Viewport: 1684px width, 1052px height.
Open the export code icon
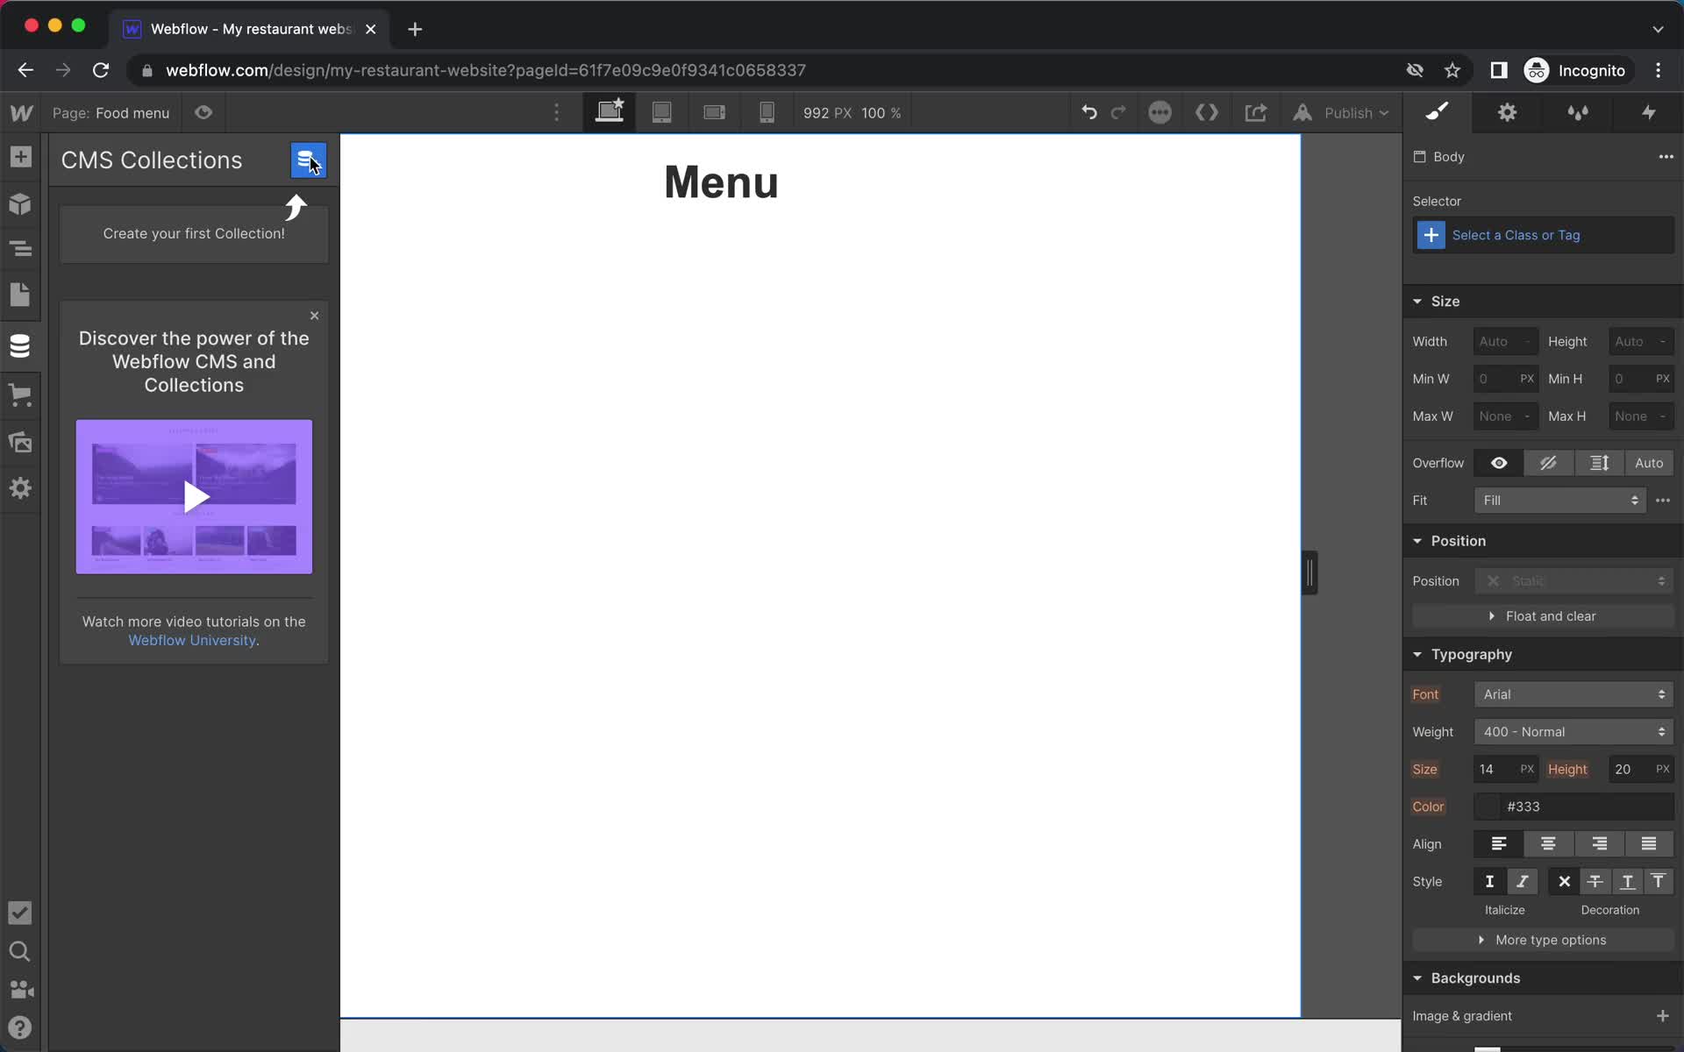pos(1207,112)
